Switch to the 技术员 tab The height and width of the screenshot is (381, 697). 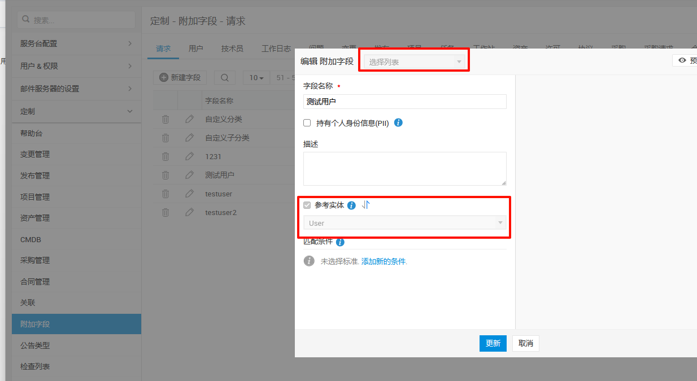point(232,49)
